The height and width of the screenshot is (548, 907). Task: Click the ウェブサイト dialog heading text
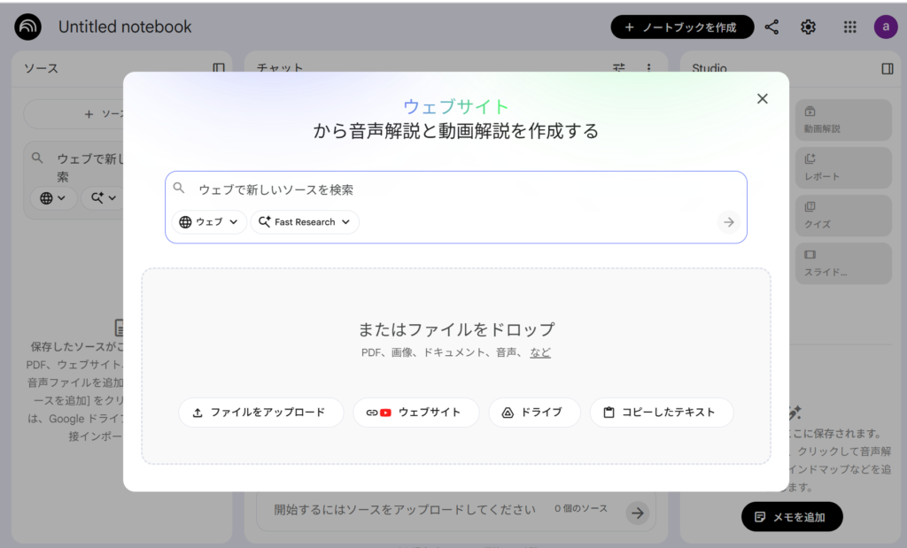pyautogui.click(x=456, y=107)
